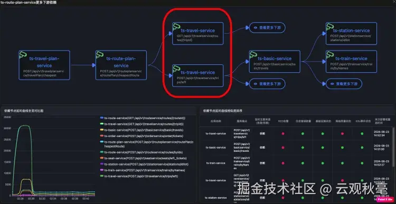Image resolution: width=396 pixels, height=204 pixels.
Task: Click 日志错误数量 green dot in ts-train-service row
Action: pyautogui.click(x=303, y=163)
